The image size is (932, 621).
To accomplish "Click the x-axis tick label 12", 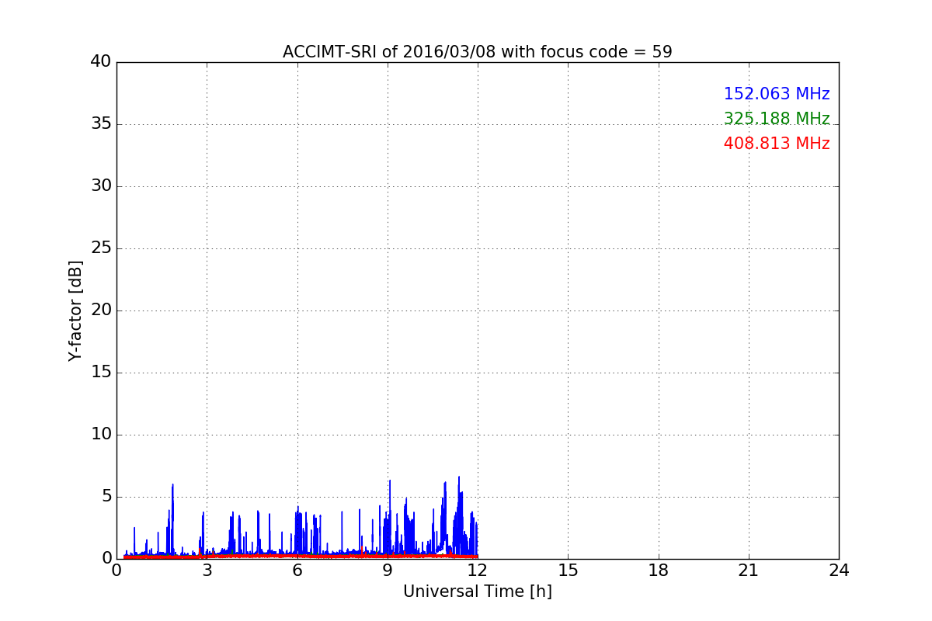I will point(478,571).
